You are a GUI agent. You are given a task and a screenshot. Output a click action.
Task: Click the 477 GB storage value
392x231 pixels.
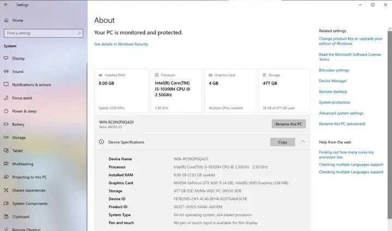coord(269,83)
